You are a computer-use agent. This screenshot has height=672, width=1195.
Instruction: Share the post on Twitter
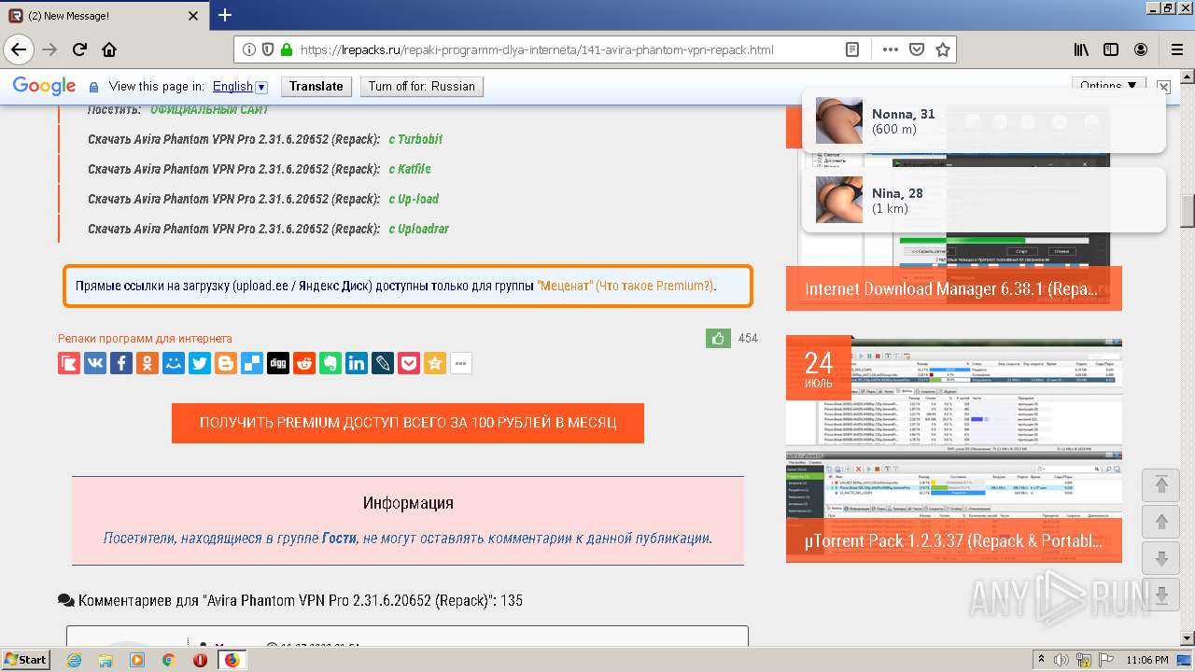pos(200,363)
